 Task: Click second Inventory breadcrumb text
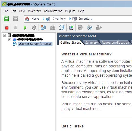pyautogui.click(x=86, y=19)
